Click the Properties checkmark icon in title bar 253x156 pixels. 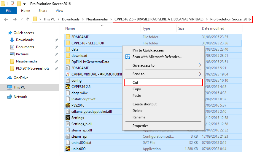point(12,4)
